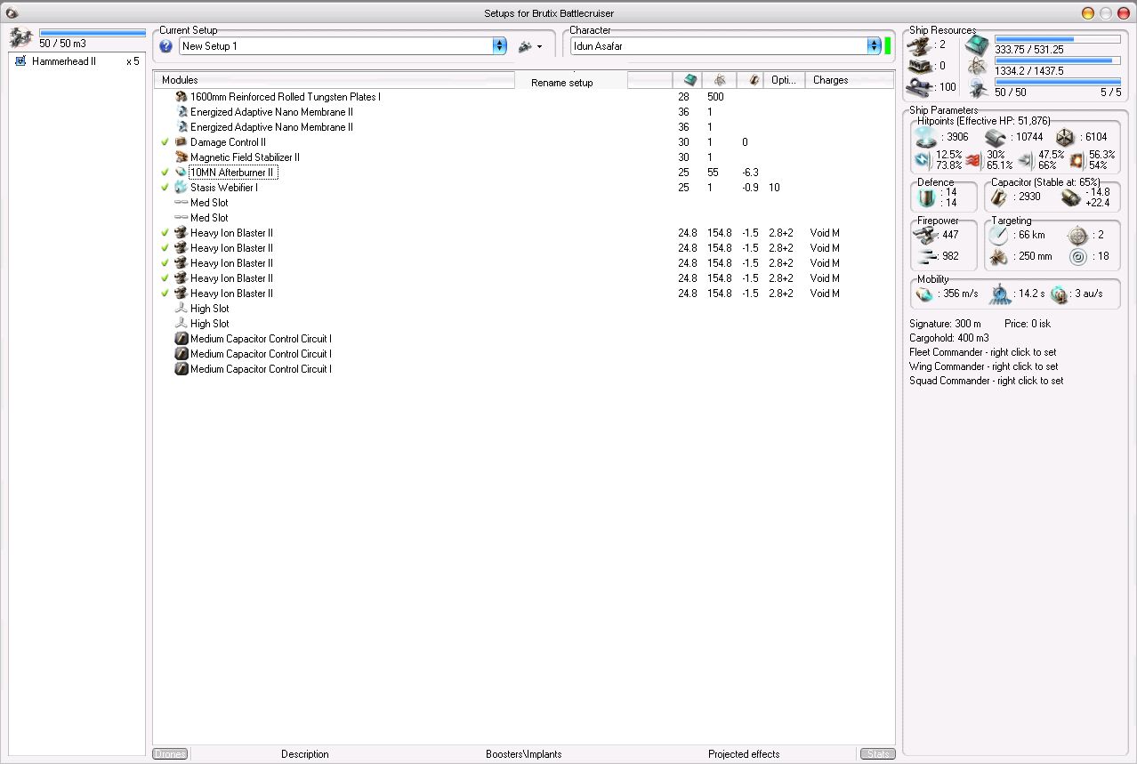Image resolution: width=1137 pixels, height=764 pixels.
Task: Click the align time icon showing 14.2 s
Action: (x=1001, y=294)
